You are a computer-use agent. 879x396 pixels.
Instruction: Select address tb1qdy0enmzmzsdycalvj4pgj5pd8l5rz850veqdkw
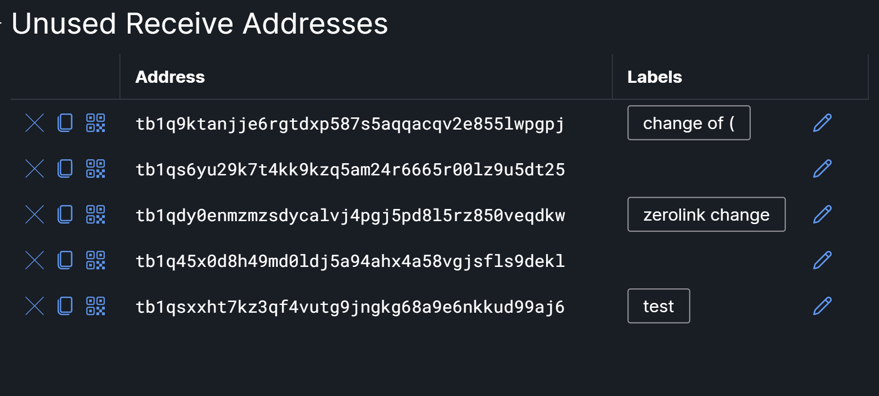click(x=350, y=214)
